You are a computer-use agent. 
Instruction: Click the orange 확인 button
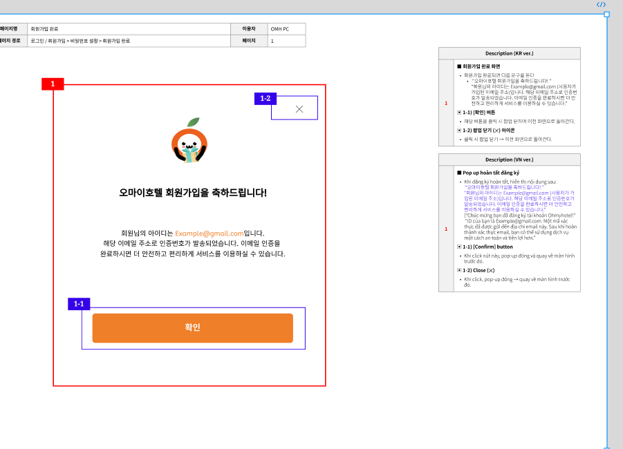coord(193,328)
